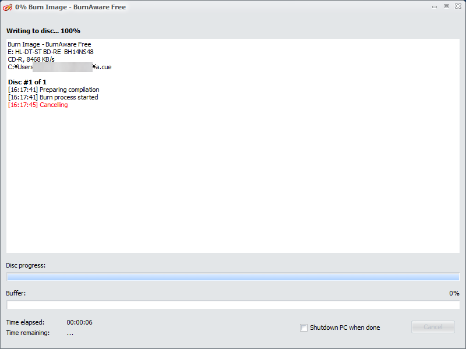This screenshot has height=349, width=466.
Task: Close the Burn Image window
Action: click(x=458, y=6)
